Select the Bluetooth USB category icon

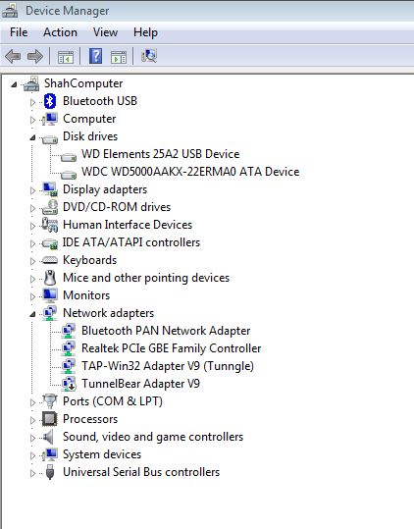pyautogui.click(x=50, y=101)
